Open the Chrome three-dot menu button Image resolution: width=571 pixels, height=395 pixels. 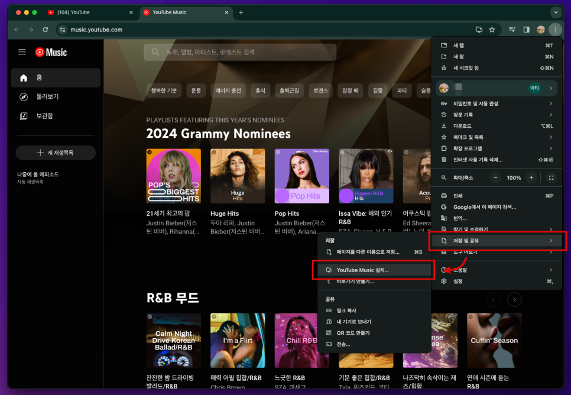pyautogui.click(x=555, y=30)
